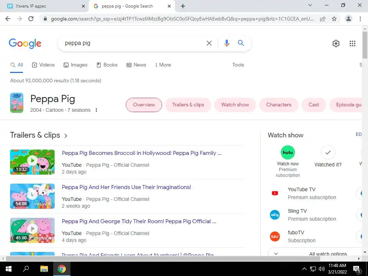Play the 54:00 Imaginations video thumbnail
Image resolution: width=368 pixels, height=276 pixels.
(32, 196)
